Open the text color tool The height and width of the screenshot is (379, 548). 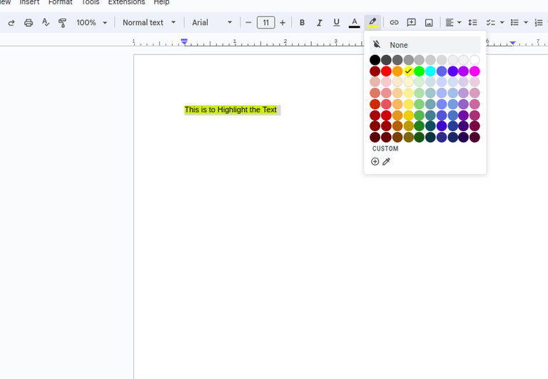[x=354, y=23]
